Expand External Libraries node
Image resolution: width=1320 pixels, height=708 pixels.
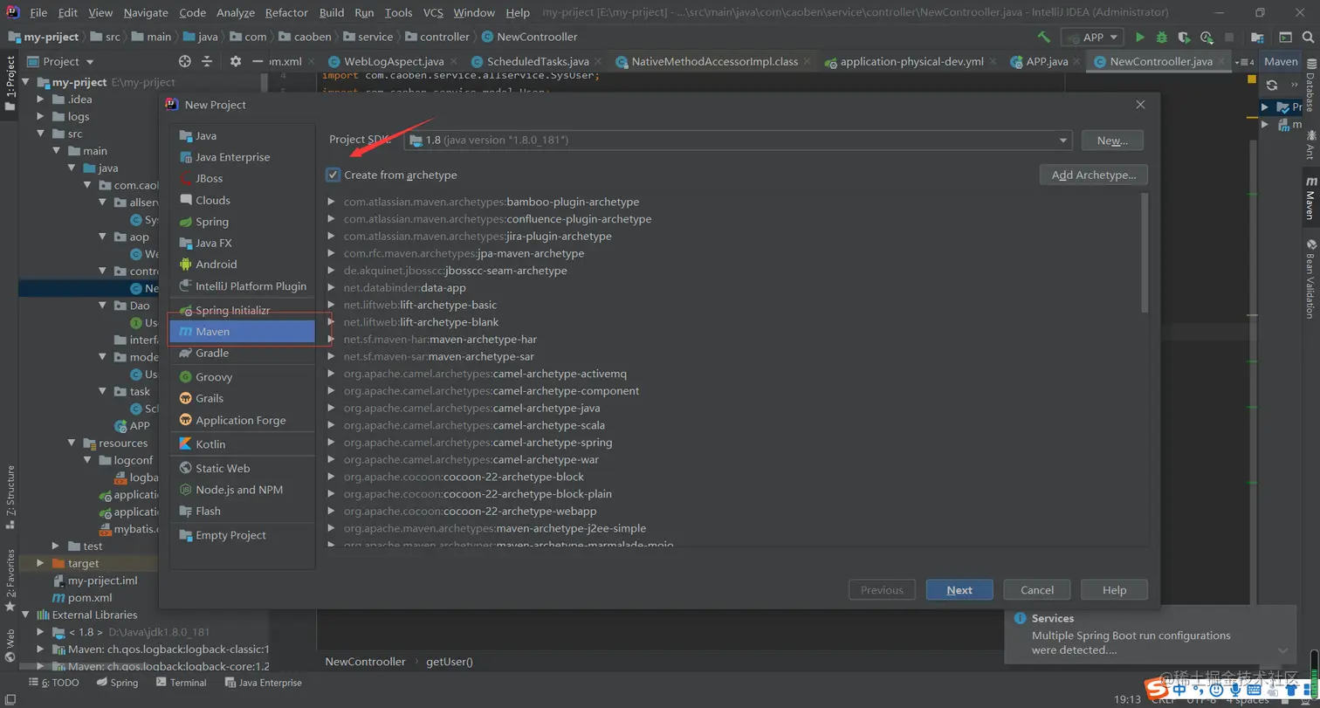[26, 615]
